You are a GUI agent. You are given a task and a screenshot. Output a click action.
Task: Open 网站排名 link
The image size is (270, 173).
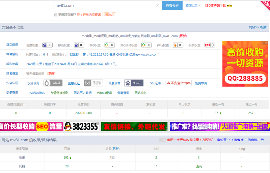pyautogui.click(x=140, y=93)
